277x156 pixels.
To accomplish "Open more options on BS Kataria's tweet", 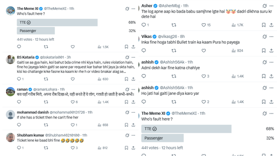I will pyautogui.click(x=133, y=57).
